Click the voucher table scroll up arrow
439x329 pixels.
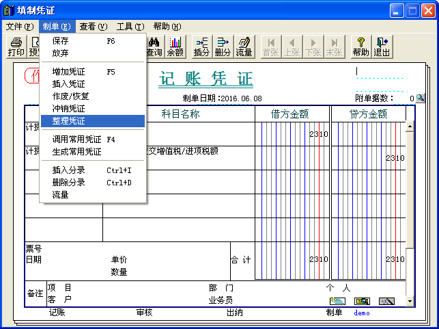[x=410, y=127]
